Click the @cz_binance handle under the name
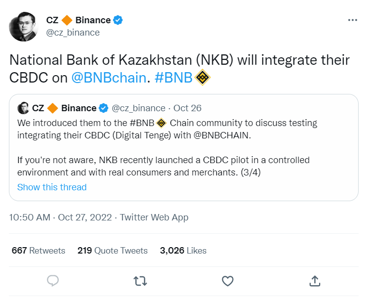Viewport: 368px width, 301px height. (73, 33)
